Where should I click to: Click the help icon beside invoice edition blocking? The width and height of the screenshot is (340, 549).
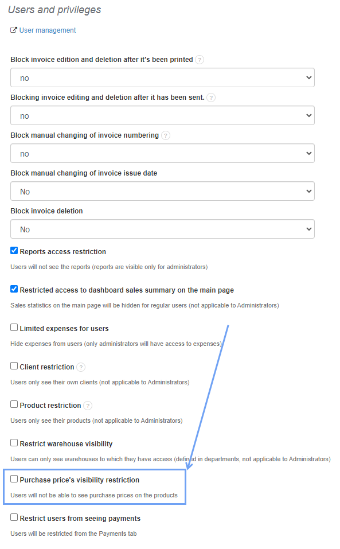[200, 59]
